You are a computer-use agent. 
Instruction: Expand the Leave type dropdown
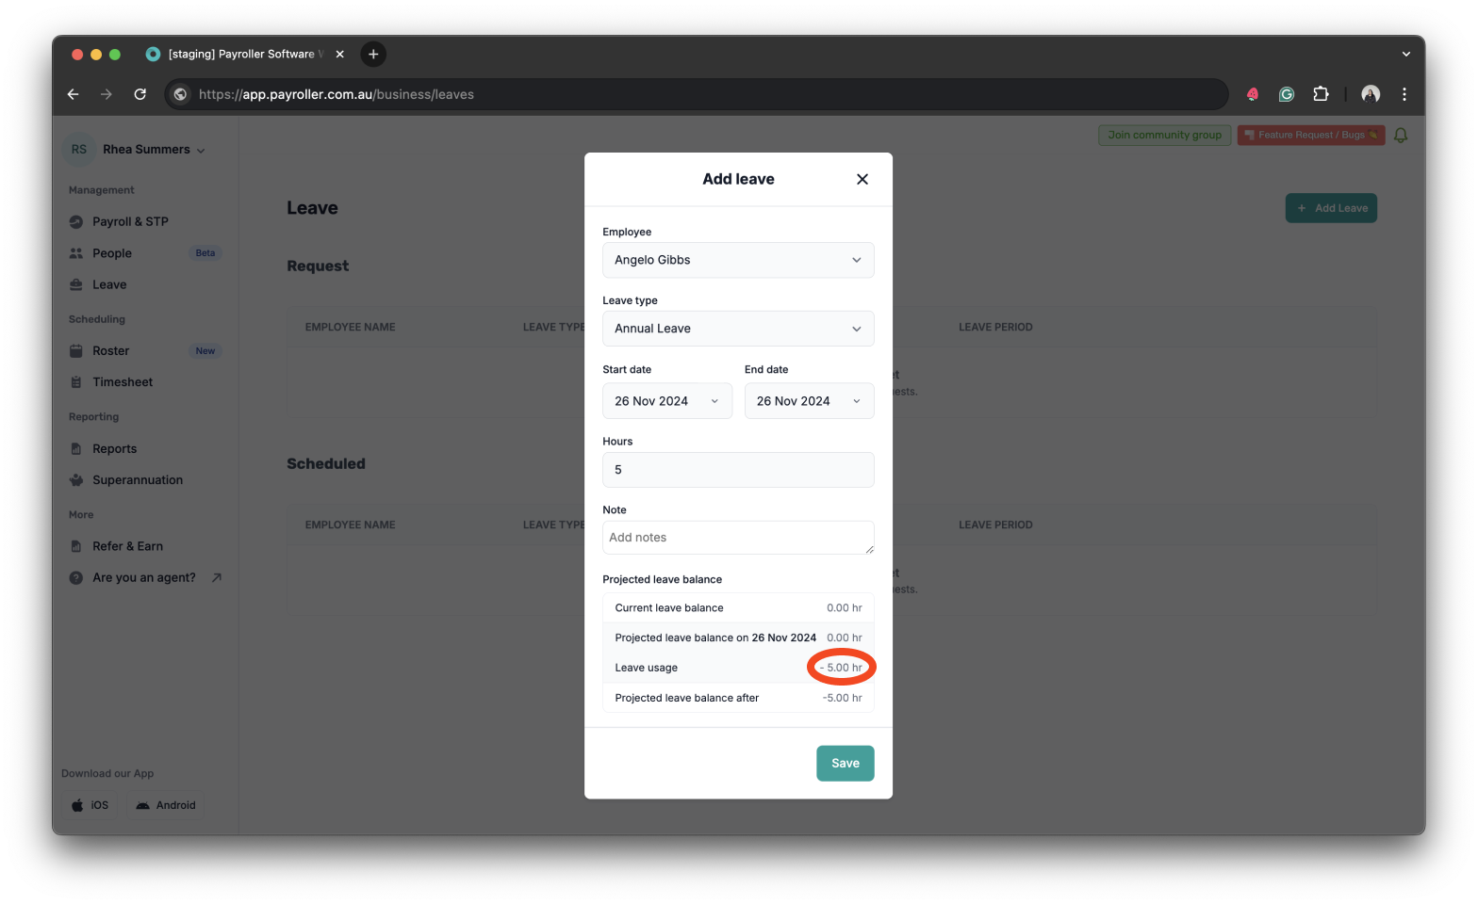pyautogui.click(x=738, y=329)
